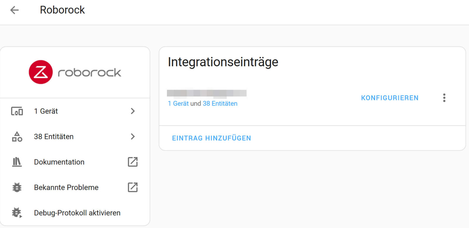Click the blurred integration entry name
The width and height of the screenshot is (469, 228).
207,93
